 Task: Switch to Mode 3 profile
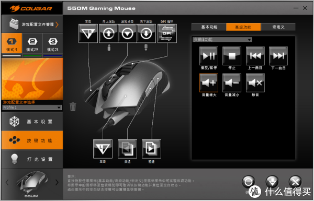[x=53, y=44]
